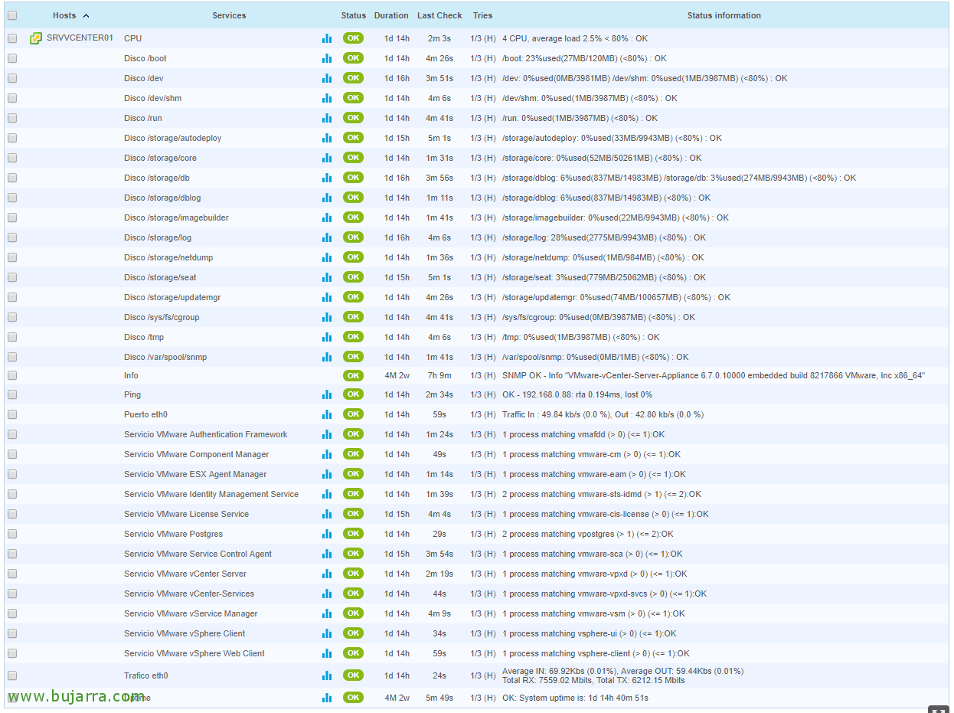Open the graph icon for CPU service
954x713 pixels.
tap(327, 38)
